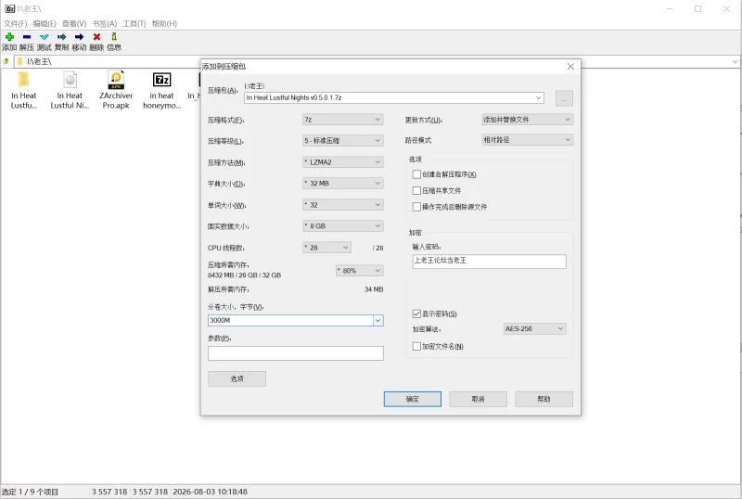Open the File (文件) menu

(15, 24)
